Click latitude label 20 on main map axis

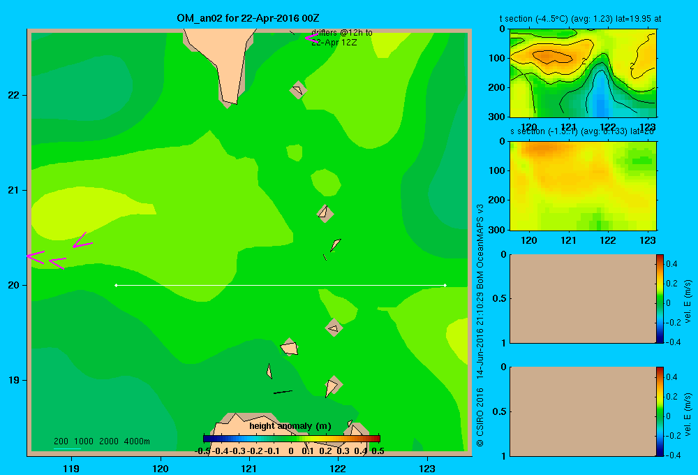(x=13, y=285)
